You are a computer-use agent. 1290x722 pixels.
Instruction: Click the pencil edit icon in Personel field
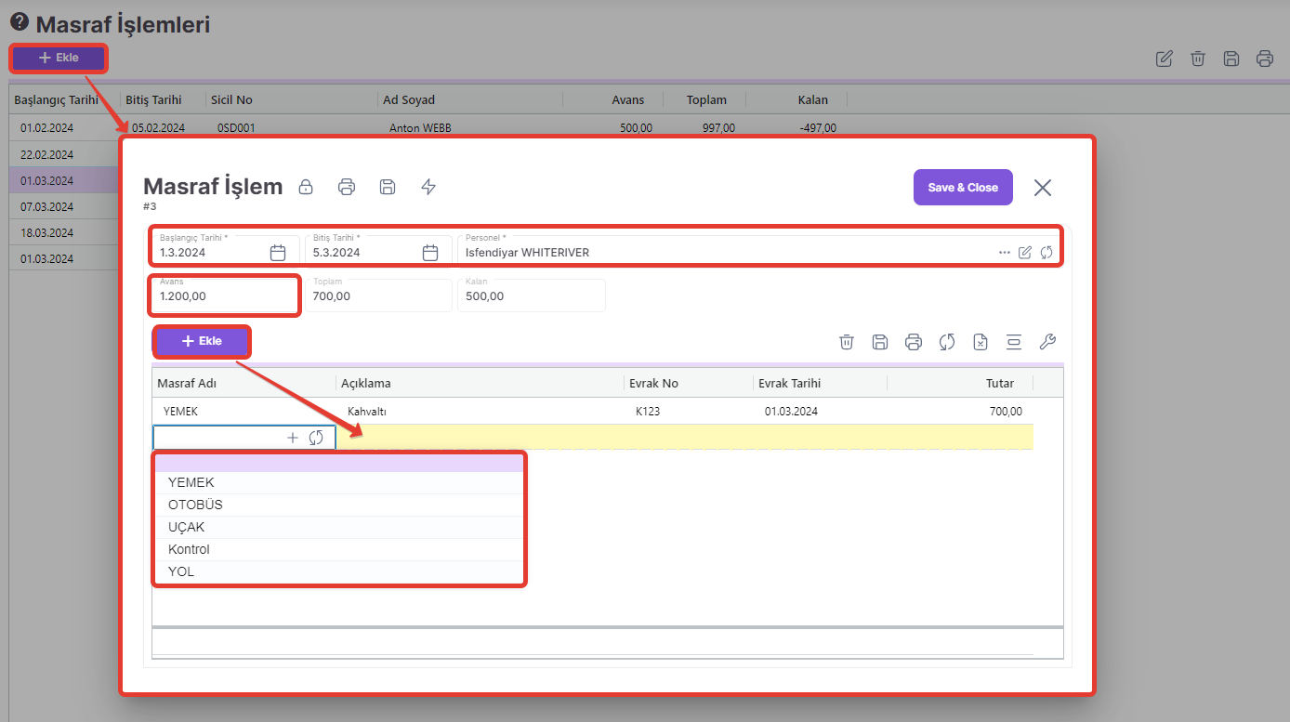[1025, 252]
